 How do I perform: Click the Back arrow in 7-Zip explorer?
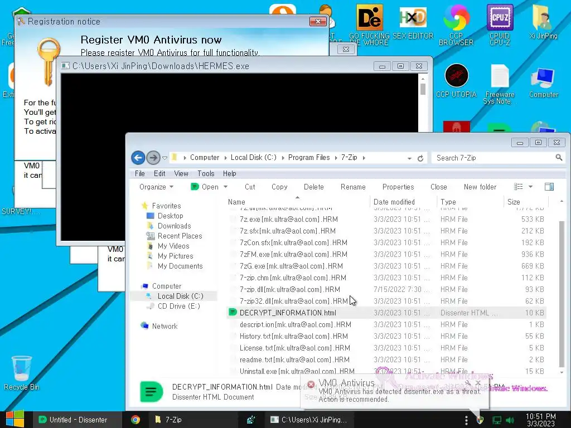click(x=138, y=158)
